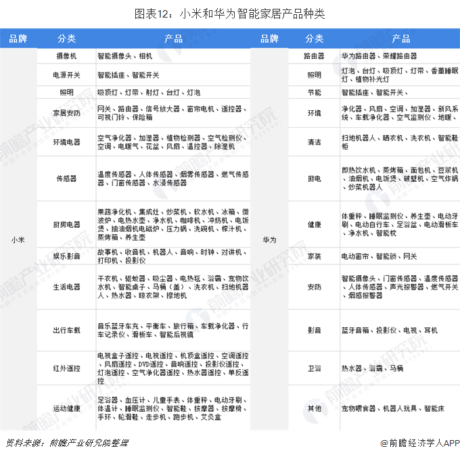Select product cell starting with 足浴器、血压计
The image size is (460, 457).
[173, 408]
